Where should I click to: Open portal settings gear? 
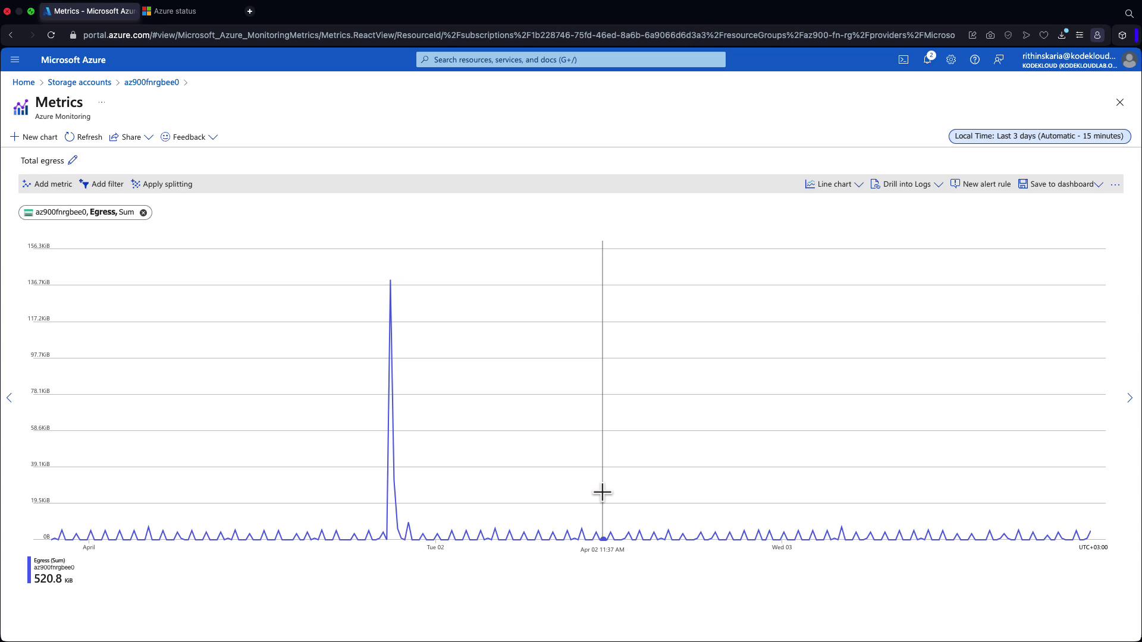[951, 59]
